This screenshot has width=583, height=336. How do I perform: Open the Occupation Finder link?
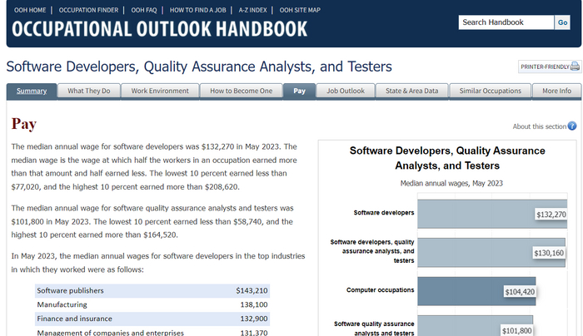pos(88,10)
